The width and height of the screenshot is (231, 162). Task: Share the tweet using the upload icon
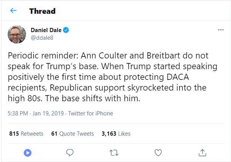tap(202, 152)
